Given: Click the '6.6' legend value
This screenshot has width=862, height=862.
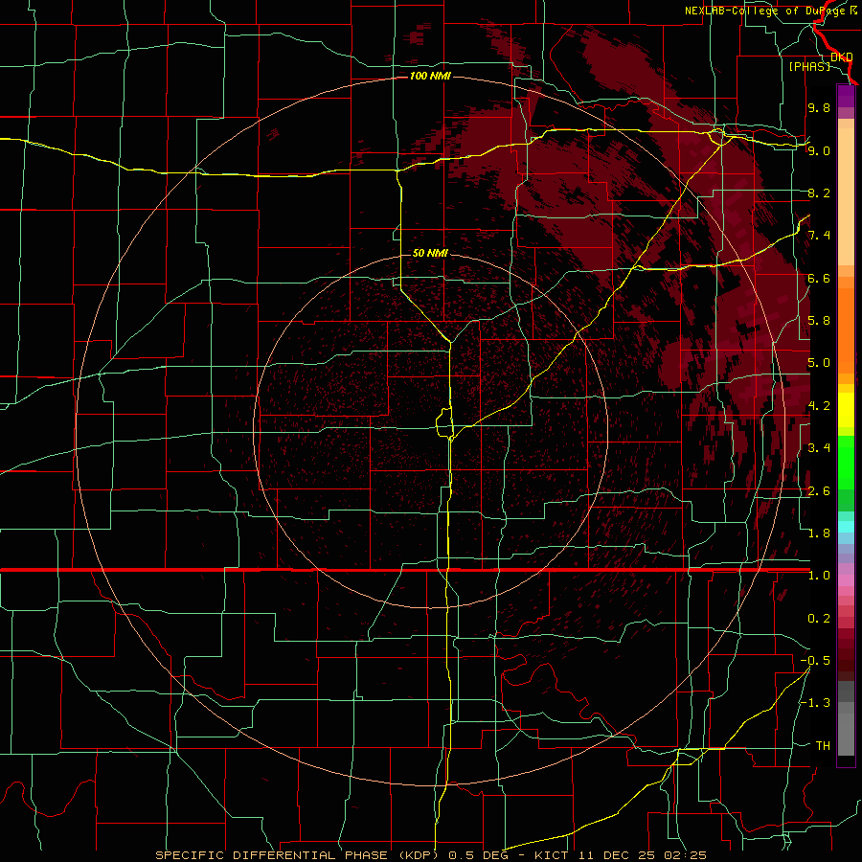Looking at the screenshot, I should (819, 278).
